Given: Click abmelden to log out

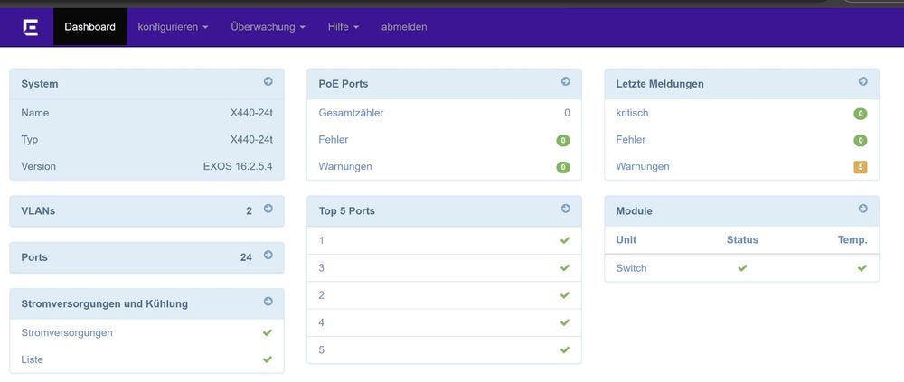Looking at the screenshot, I should click(404, 27).
